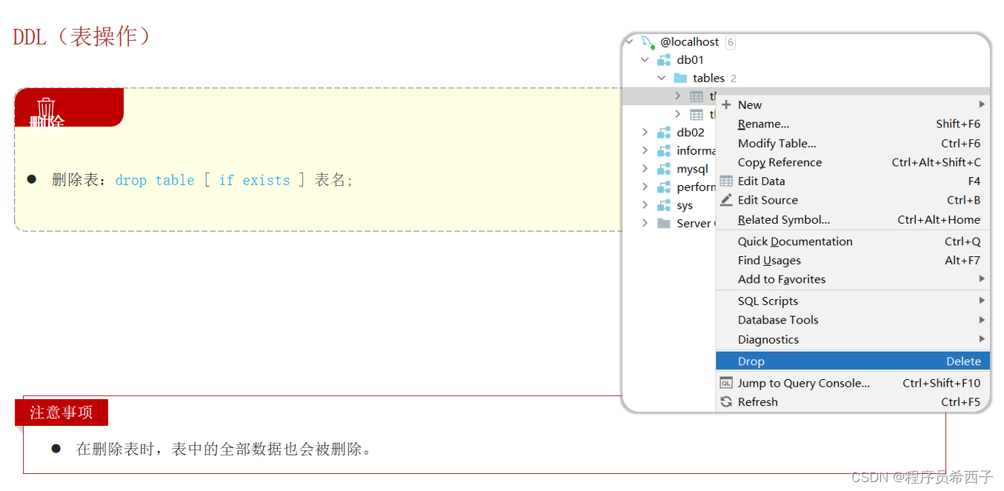This screenshot has width=1004, height=491.
Task: Collapse the tables folder node
Action: 662,78
